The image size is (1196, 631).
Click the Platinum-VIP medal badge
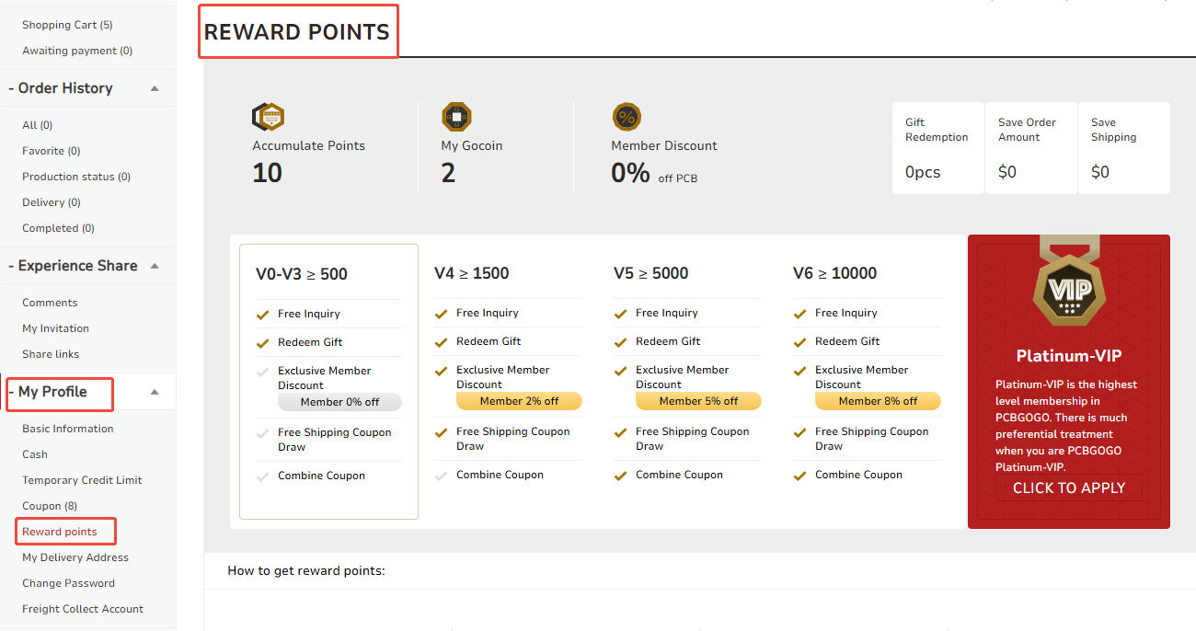(x=1068, y=292)
